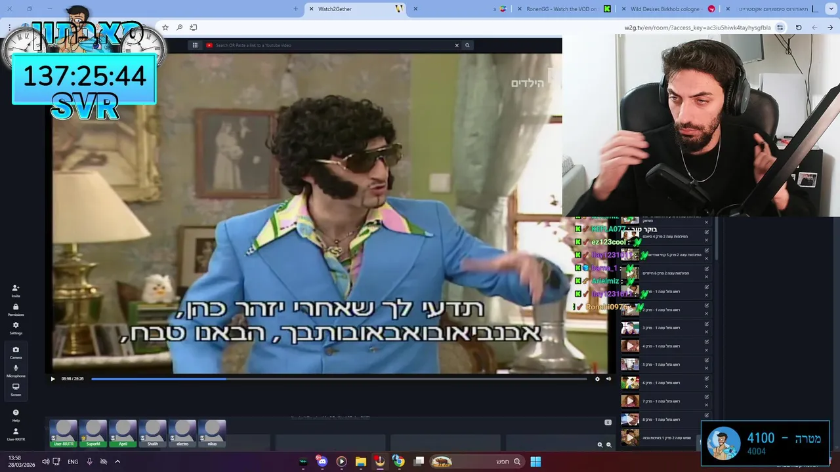Viewport: 840px width, 472px height.
Task: Open the User-RRJTR profile icon in sidebar
Action: click(x=16, y=434)
